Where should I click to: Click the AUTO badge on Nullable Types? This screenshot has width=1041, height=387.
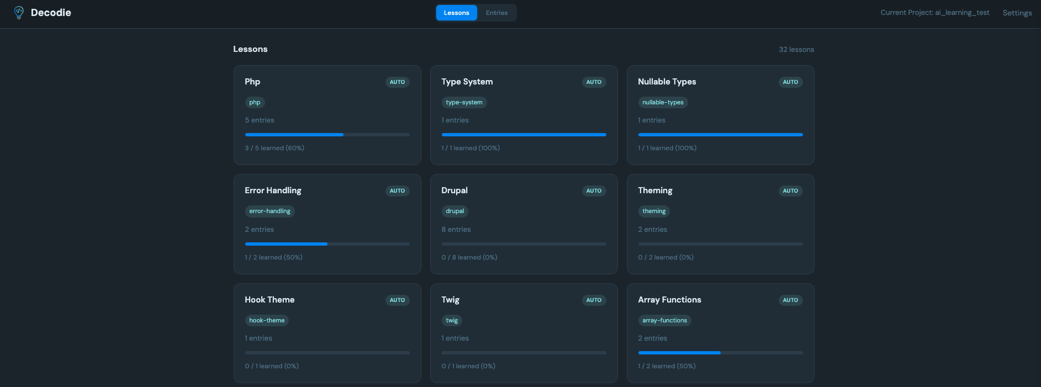tap(790, 82)
